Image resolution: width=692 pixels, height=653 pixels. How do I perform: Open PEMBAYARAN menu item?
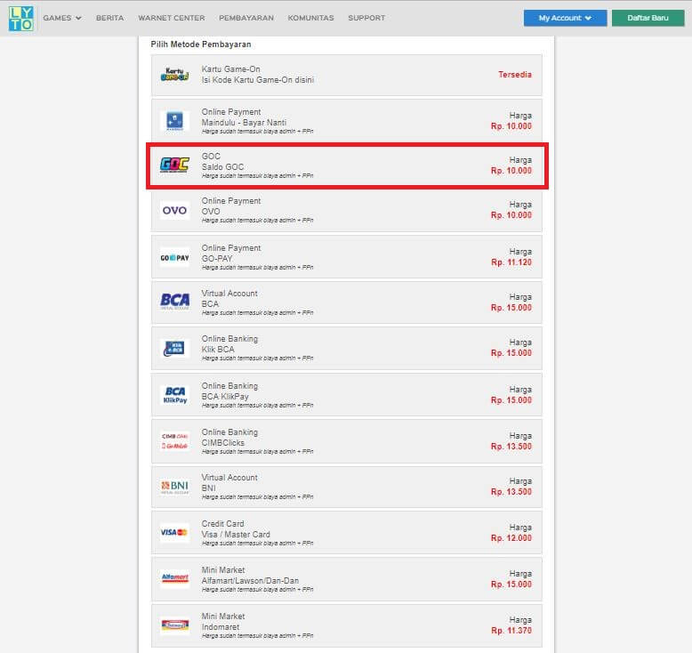pyautogui.click(x=246, y=18)
